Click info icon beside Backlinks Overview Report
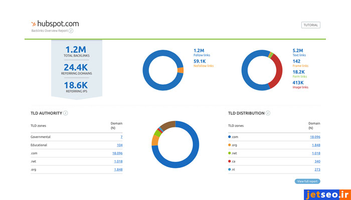This screenshot has height=200, width=351. (71, 30)
